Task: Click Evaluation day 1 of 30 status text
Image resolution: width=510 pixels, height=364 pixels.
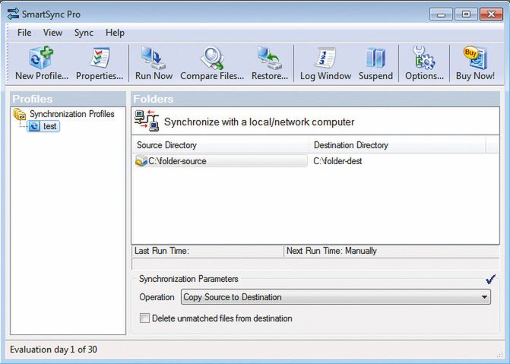Action: pyautogui.click(x=53, y=350)
